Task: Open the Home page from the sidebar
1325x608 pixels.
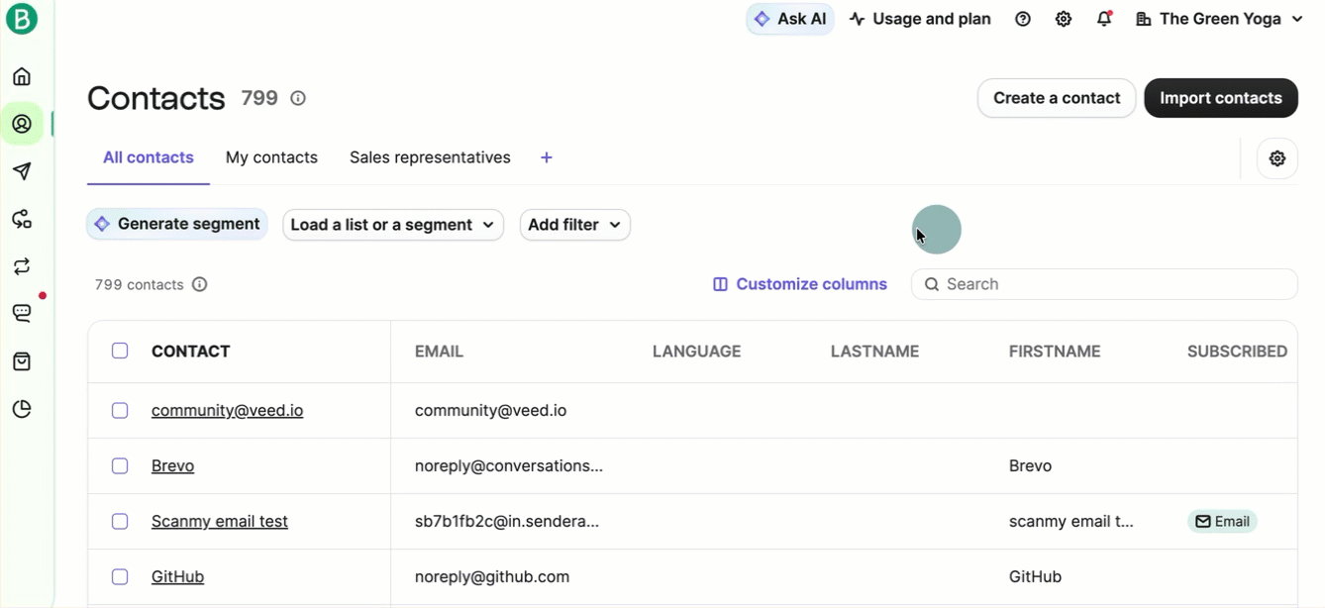Action: [22, 76]
